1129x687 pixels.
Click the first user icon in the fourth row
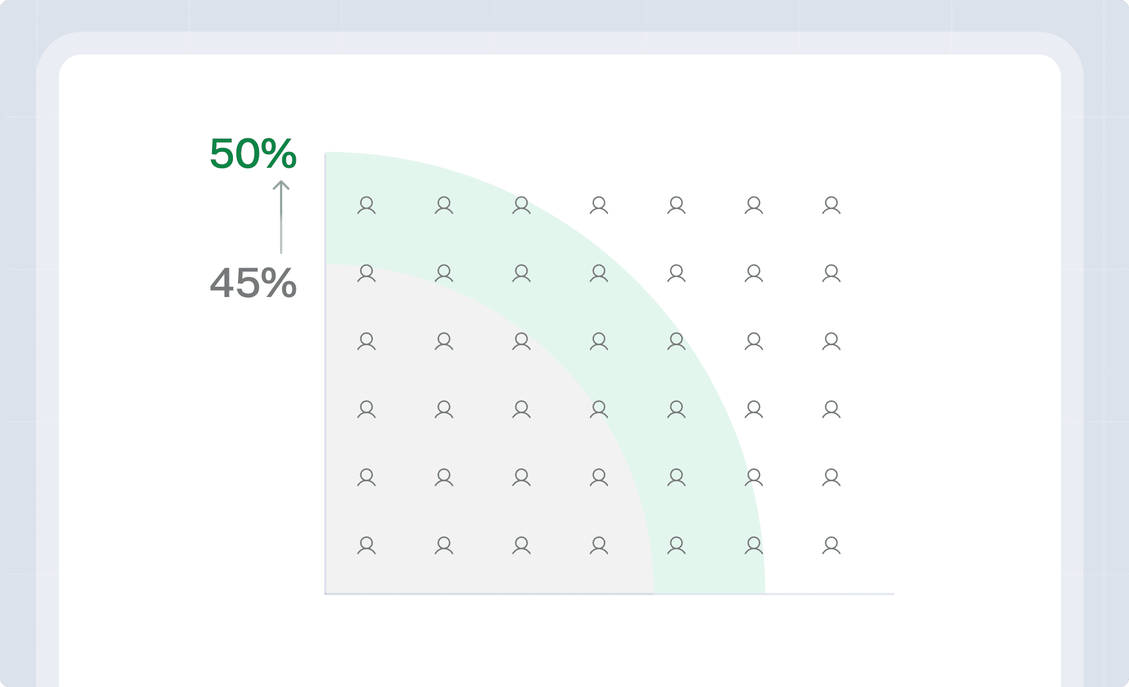367,409
